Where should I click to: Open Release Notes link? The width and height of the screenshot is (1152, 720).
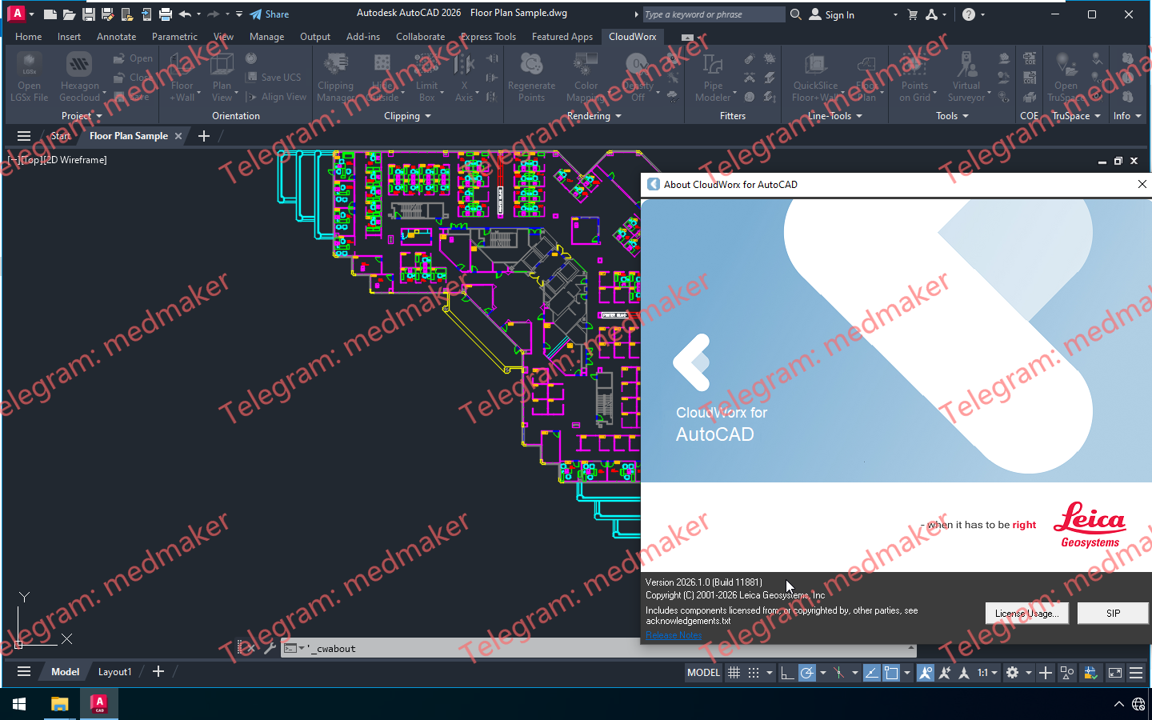point(674,635)
